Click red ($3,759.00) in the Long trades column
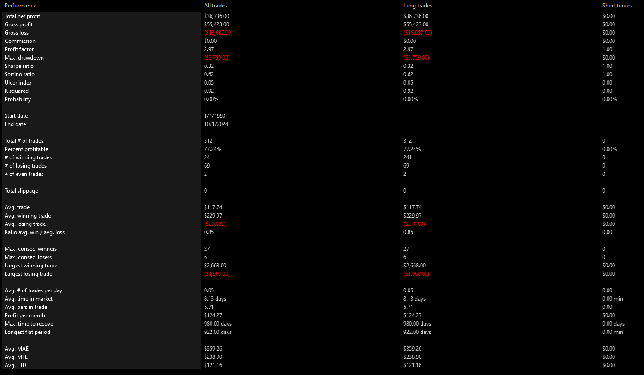 pos(416,58)
